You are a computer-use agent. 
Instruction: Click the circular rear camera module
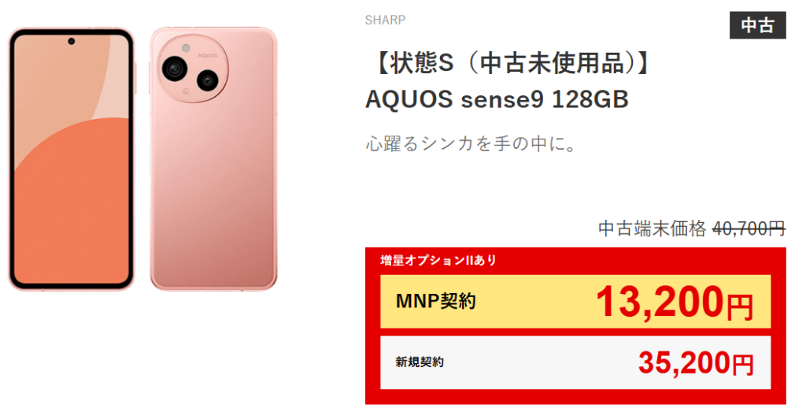[194, 71]
